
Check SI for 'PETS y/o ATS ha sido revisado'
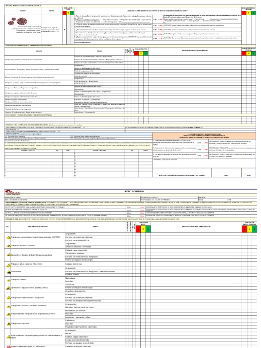(x=128, y=213)
